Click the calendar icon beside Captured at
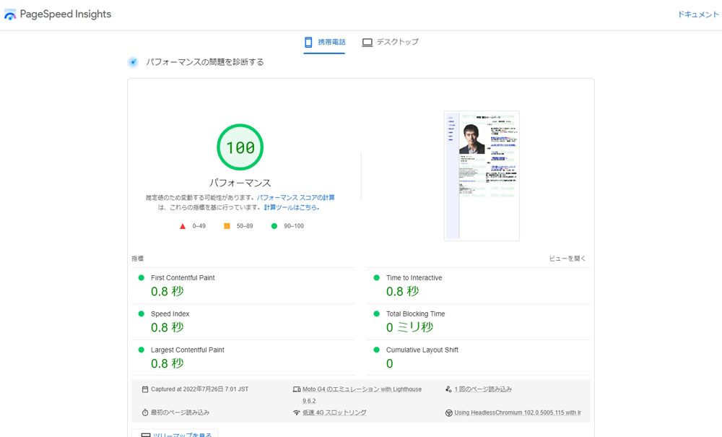Screen dimensions: 722x437 [x=145, y=389]
